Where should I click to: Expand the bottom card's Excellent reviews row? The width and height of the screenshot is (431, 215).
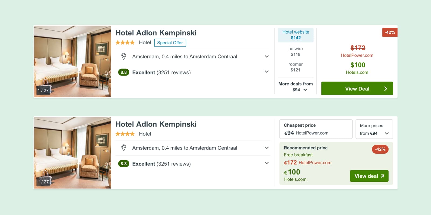pyautogui.click(x=267, y=163)
